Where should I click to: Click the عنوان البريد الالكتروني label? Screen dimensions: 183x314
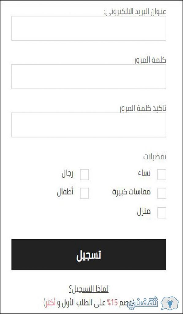point(135,12)
